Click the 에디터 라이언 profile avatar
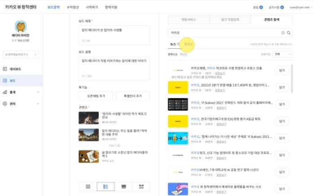Viewport: 314px width, 196px height. coord(21,26)
